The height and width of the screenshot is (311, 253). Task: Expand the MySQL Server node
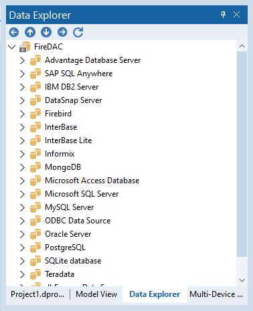pyautogui.click(x=22, y=207)
